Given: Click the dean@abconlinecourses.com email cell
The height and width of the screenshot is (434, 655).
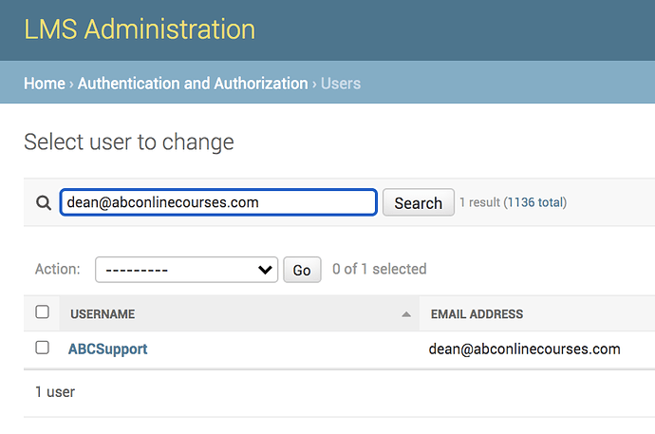Looking at the screenshot, I should 525,349.
